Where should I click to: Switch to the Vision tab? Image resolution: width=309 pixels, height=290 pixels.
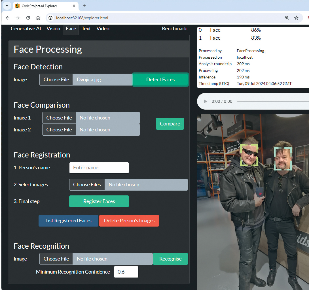tap(53, 29)
